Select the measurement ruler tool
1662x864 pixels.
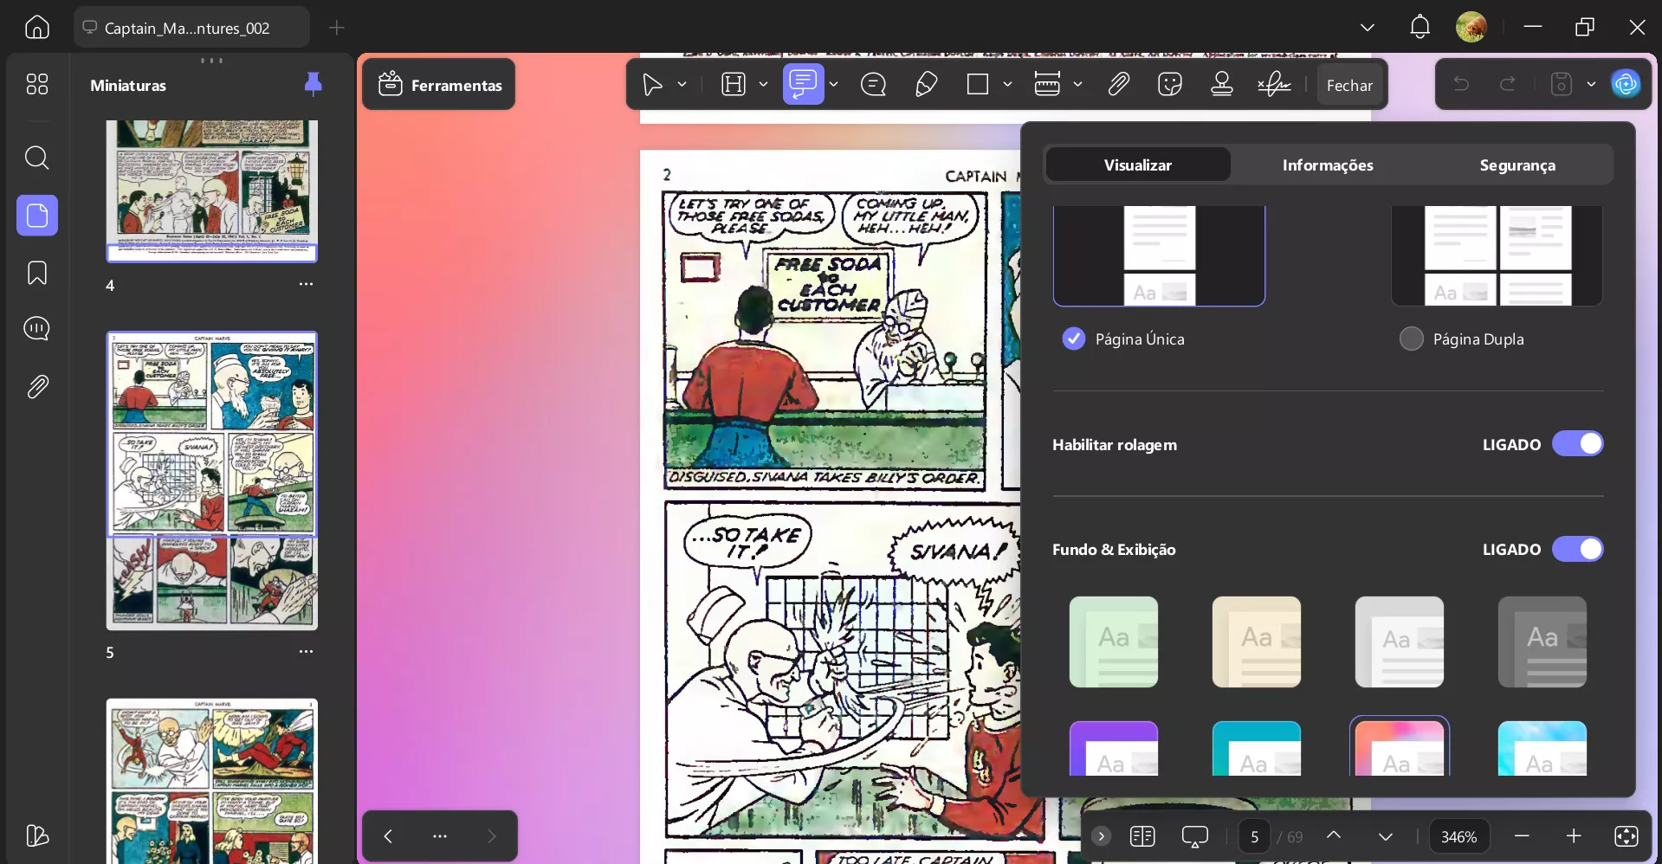(1047, 84)
